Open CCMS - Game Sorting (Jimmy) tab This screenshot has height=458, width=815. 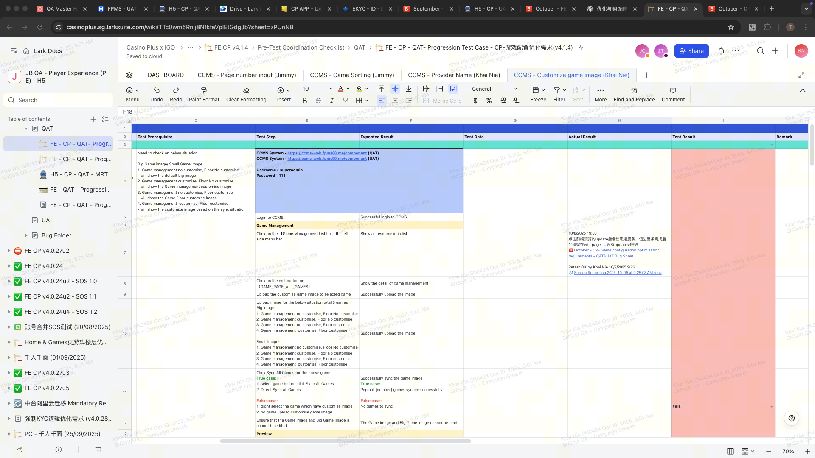tap(352, 75)
